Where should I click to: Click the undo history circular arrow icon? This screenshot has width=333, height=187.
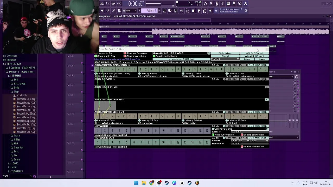click(205, 4)
